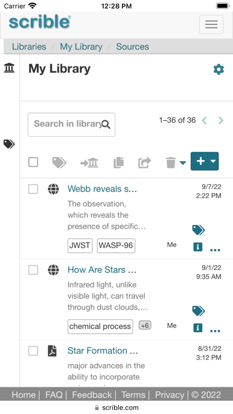The height and width of the screenshot is (414, 233).
Task: Click the scrible.com address bar text
Action: coord(120,407)
